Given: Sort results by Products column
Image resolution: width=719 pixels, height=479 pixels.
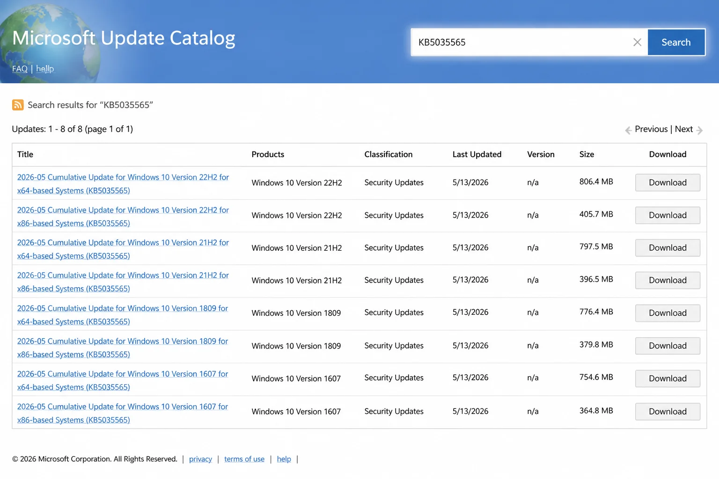Looking at the screenshot, I should [x=268, y=154].
